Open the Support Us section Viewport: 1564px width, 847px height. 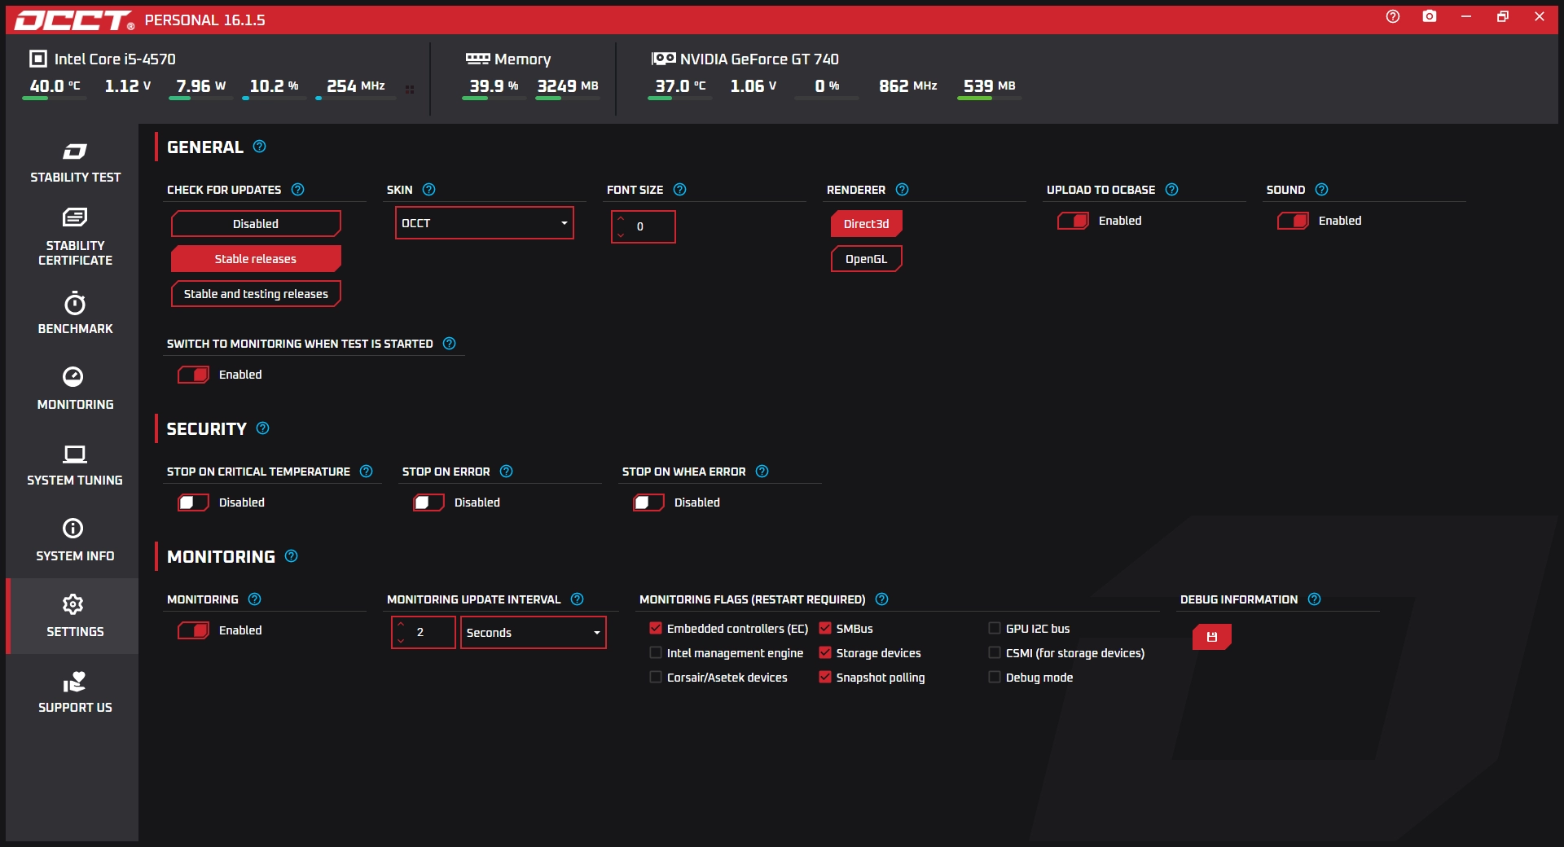click(x=75, y=692)
